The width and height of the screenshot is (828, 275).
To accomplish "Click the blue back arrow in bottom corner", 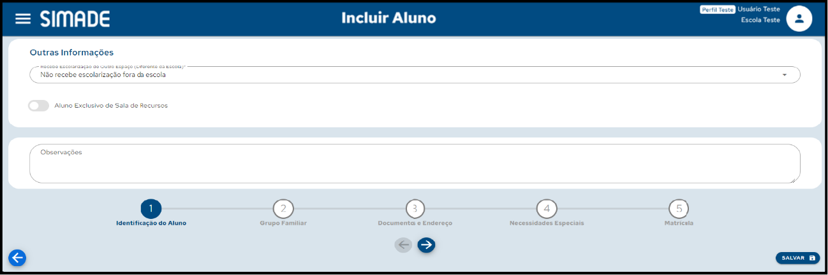I will click(x=17, y=258).
